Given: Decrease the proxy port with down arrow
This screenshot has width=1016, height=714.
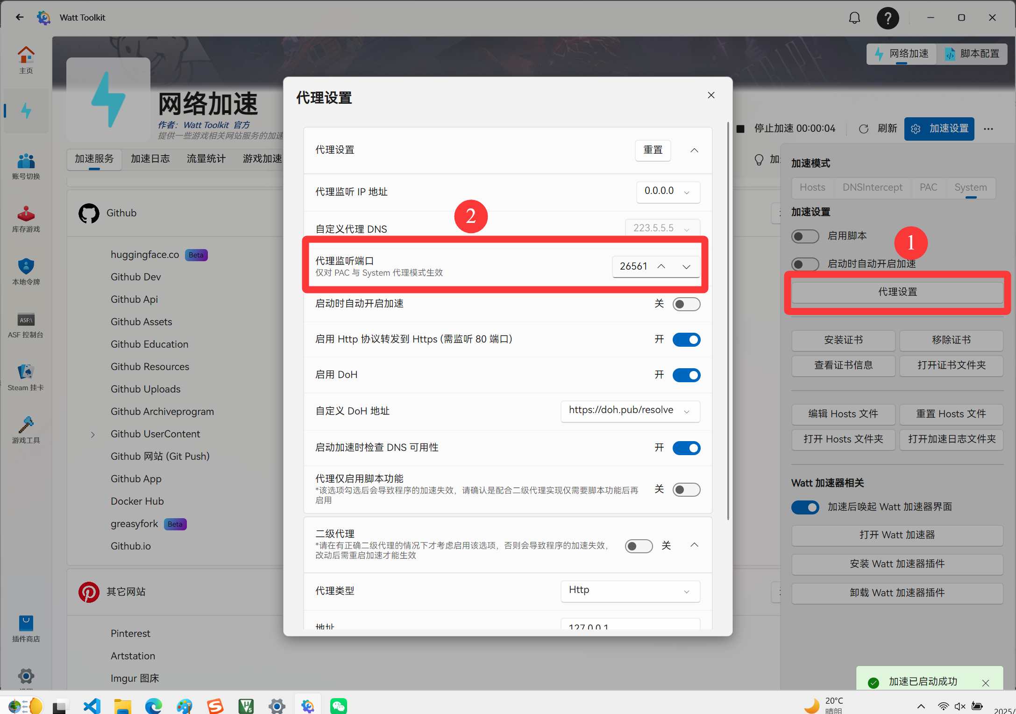Looking at the screenshot, I should click(686, 267).
